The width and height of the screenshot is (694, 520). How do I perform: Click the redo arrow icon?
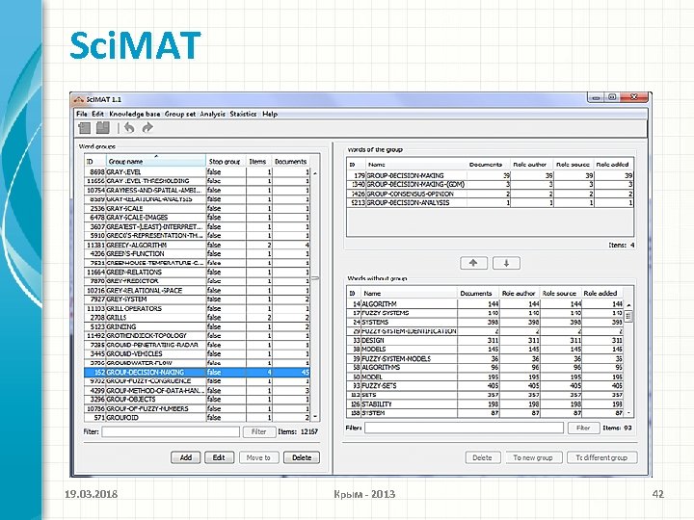(x=147, y=128)
